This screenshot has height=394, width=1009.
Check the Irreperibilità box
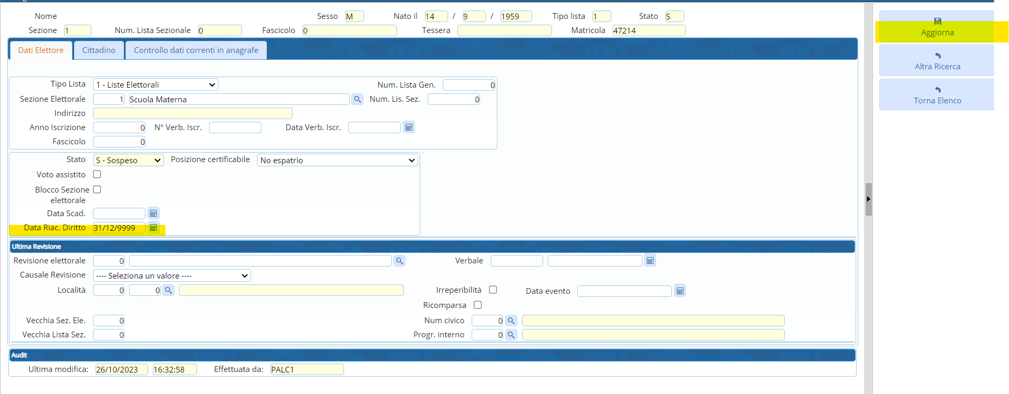click(493, 290)
